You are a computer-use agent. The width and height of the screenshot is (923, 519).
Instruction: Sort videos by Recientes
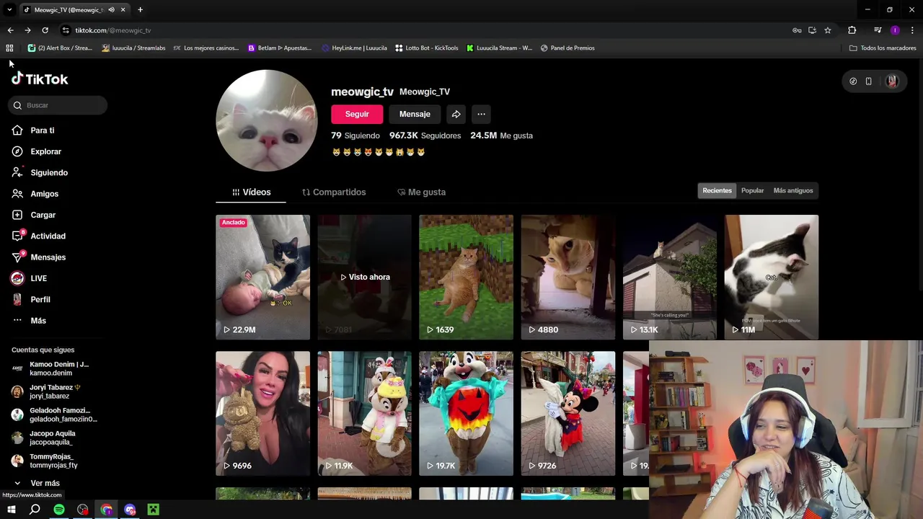[717, 190]
